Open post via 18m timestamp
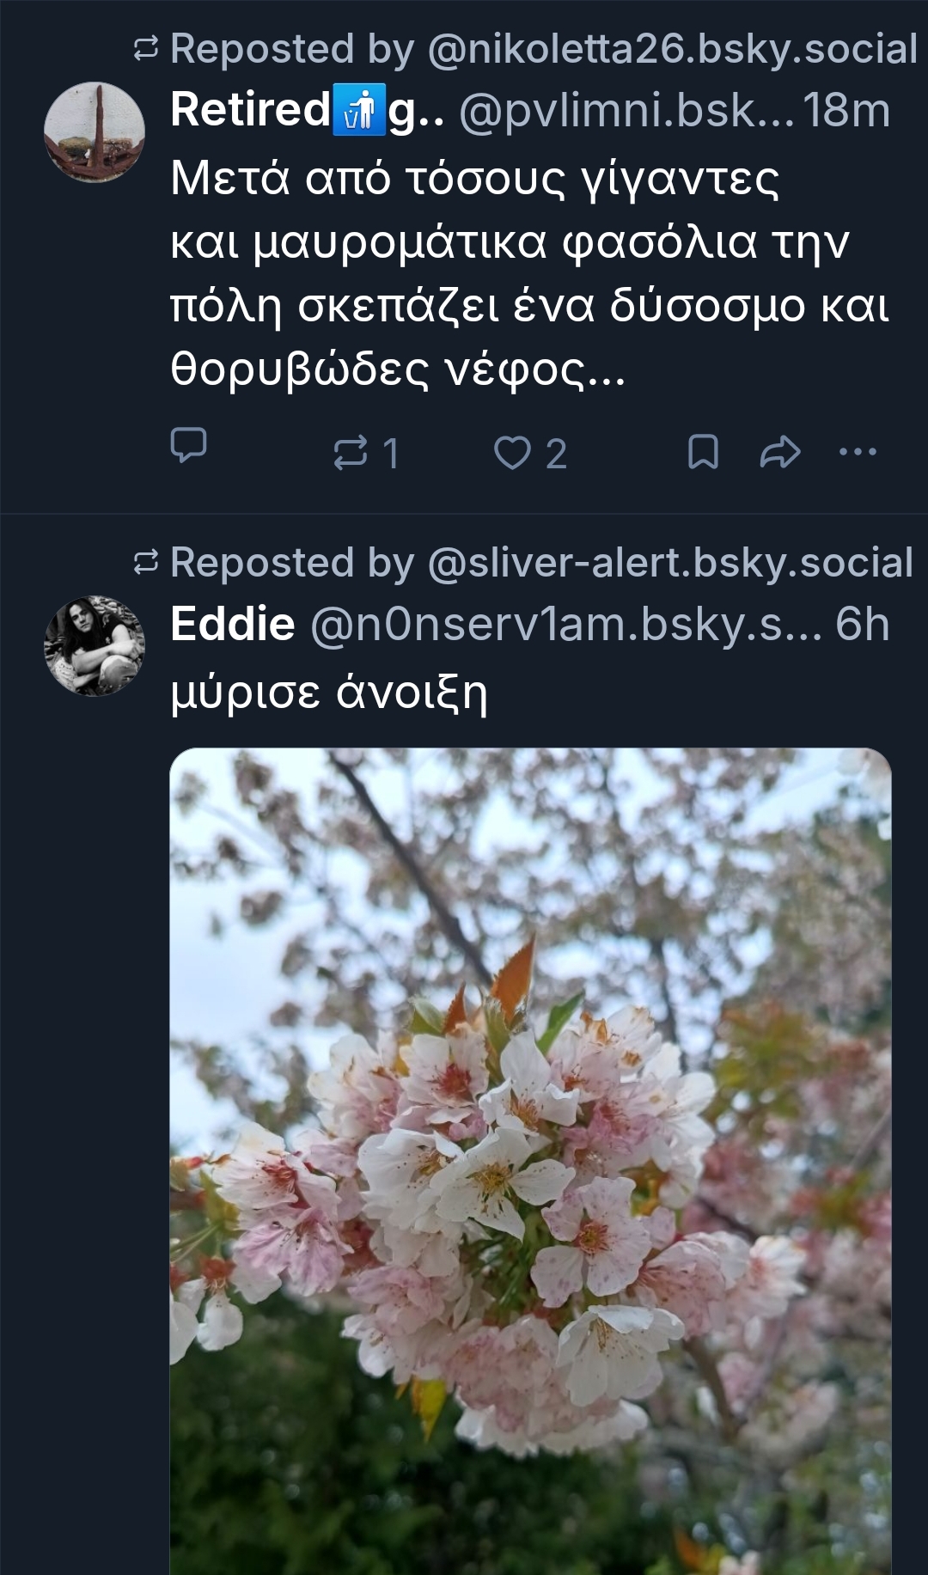Image resolution: width=928 pixels, height=1575 pixels. point(846,111)
